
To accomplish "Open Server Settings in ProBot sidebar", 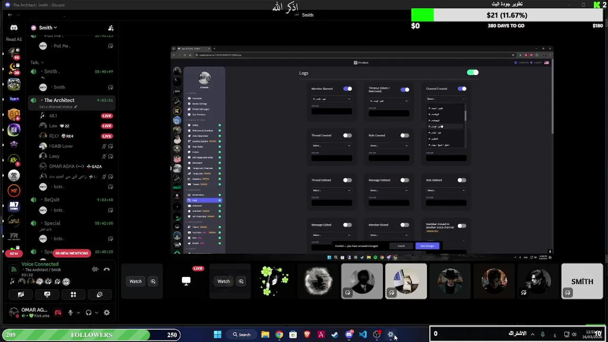I will (x=199, y=104).
